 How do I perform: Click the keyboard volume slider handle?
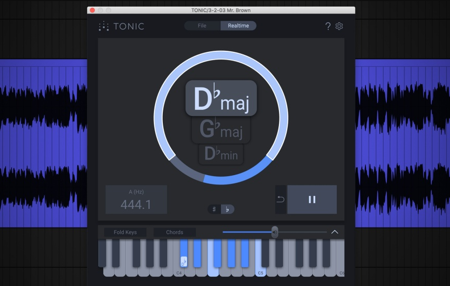click(275, 232)
